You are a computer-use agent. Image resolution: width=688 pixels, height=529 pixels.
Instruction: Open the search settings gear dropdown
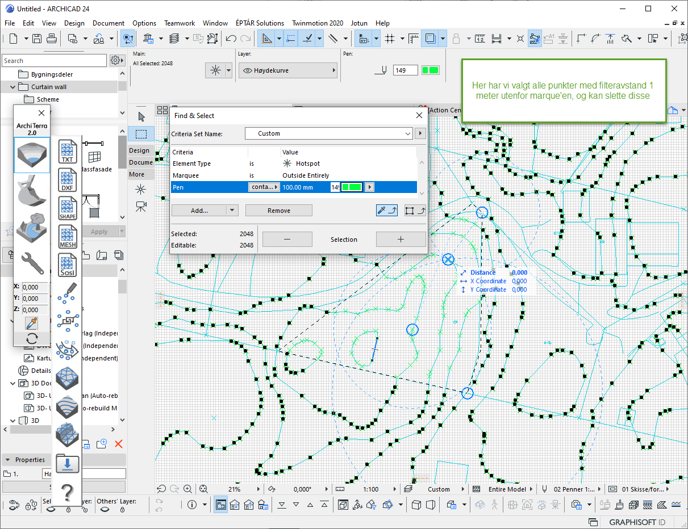click(116, 60)
